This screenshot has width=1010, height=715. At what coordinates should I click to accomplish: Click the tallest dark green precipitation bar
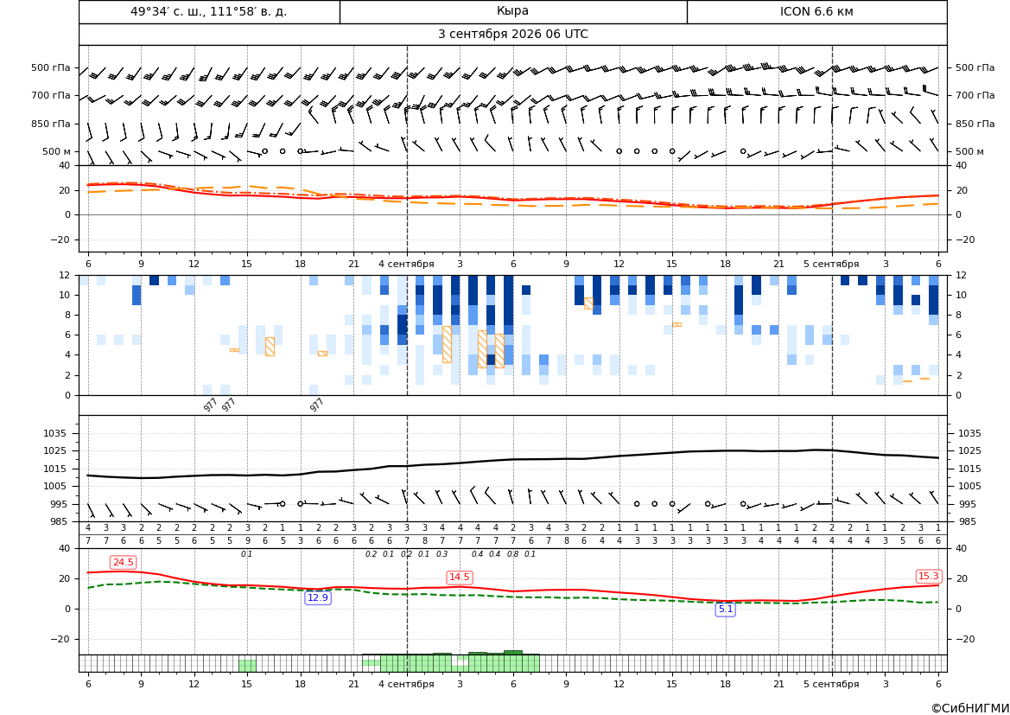(x=512, y=653)
